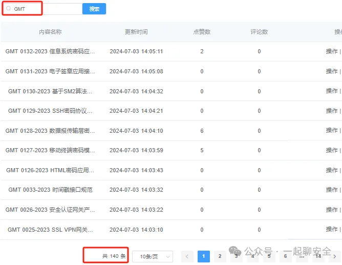Image resolution: width=342 pixels, height=265 pixels.
Task: Go to page 2 in pagination
Action: (x=220, y=256)
